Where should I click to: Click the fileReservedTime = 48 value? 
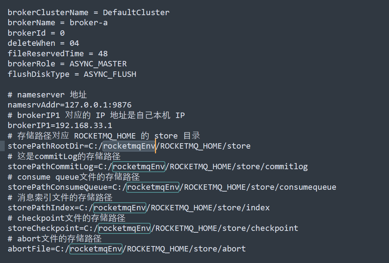pos(103,53)
